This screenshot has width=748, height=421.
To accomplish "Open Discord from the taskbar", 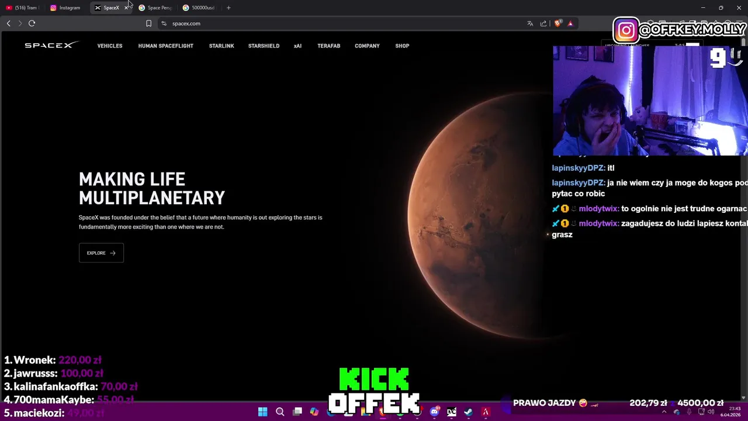I will (434, 412).
